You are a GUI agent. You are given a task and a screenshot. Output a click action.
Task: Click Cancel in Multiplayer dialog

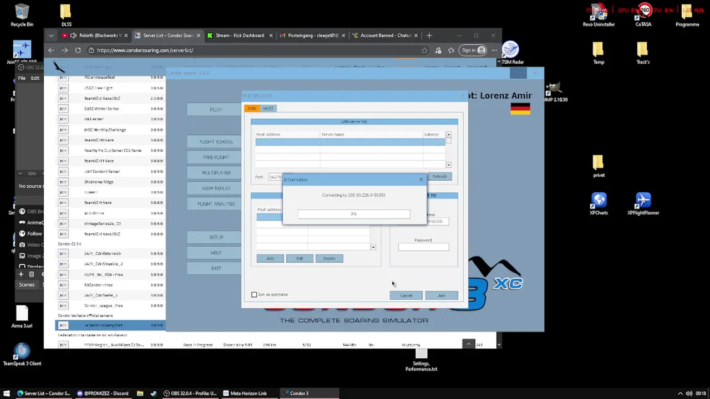[406, 295]
